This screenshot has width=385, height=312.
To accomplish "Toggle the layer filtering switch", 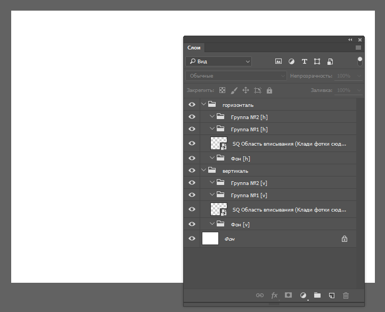I will point(360,61).
